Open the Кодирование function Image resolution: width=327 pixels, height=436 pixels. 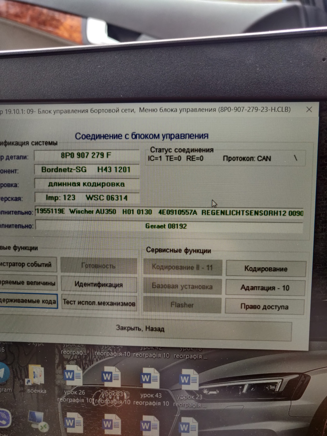click(266, 269)
